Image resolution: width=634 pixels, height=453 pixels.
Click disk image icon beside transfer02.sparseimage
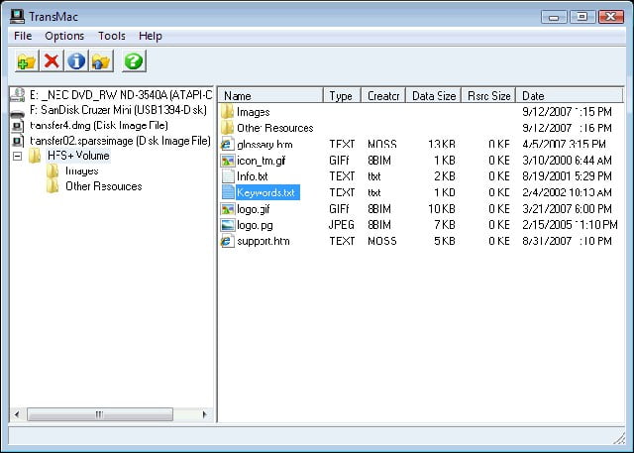pyautogui.click(x=18, y=141)
